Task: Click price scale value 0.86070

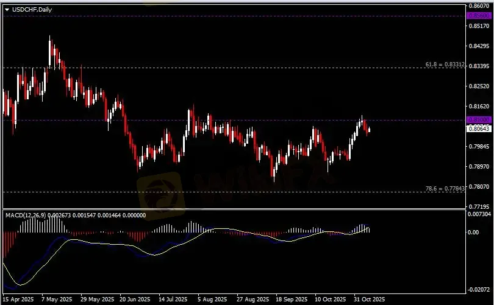Action: point(479,5)
